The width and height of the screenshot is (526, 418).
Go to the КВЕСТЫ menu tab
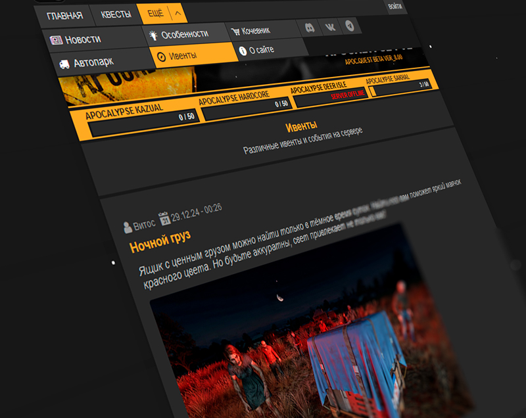[x=116, y=14]
